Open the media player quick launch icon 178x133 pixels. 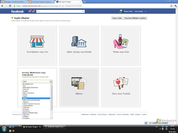10,131
